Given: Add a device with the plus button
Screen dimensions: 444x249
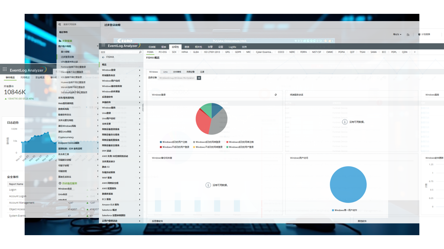Looking at the screenshot, I should click(199, 78).
